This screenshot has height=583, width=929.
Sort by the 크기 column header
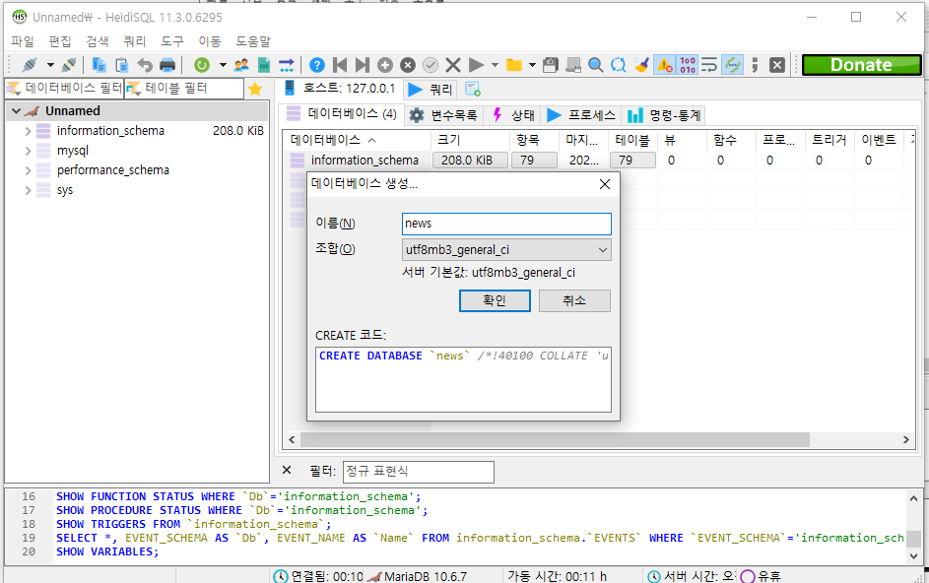coord(470,140)
